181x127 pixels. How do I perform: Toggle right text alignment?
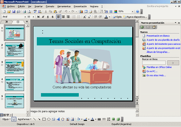[x=68, y=17]
